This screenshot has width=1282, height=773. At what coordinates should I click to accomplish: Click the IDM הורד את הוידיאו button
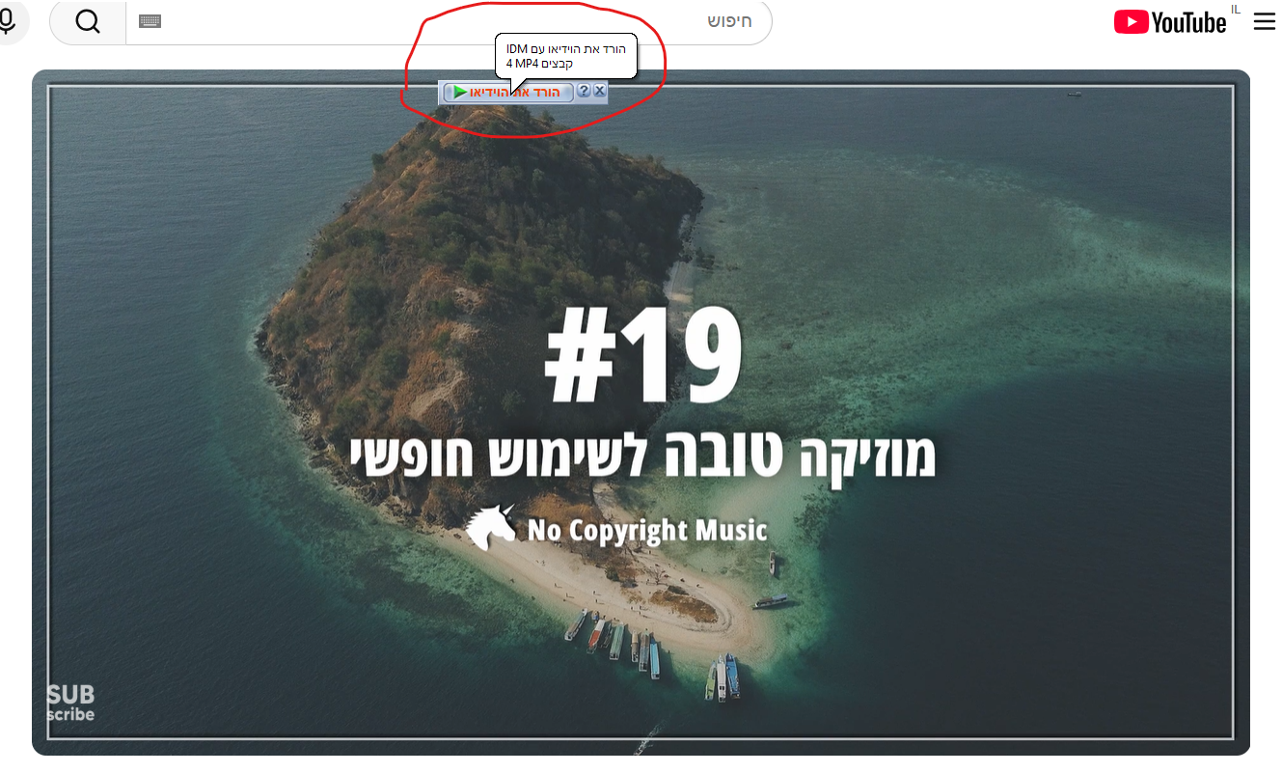[x=513, y=92]
